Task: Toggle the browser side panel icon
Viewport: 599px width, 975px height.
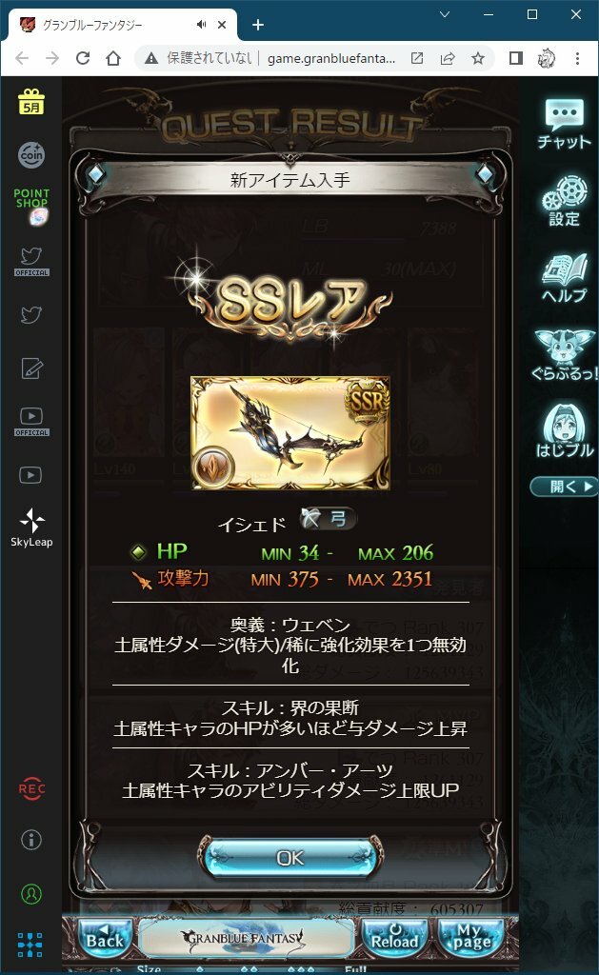Action: [515, 58]
